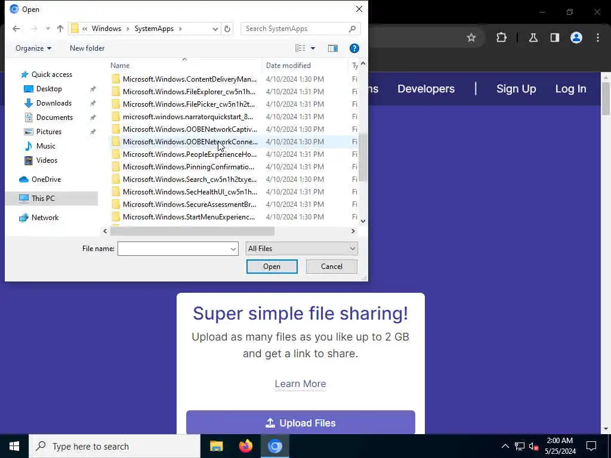The height and width of the screenshot is (458, 611).
Task: Click the file list horizontal scrollbar
Action: [x=192, y=231]
